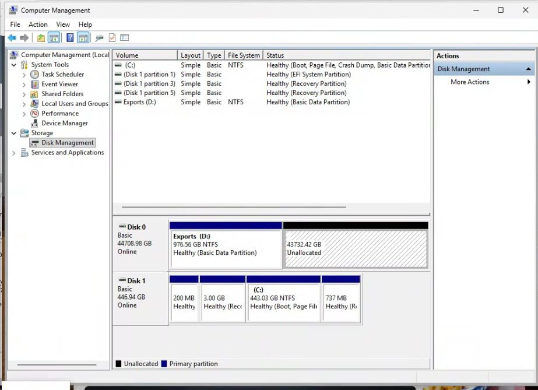Screen dimensions: 538x390
Task: Sort by the Type column header
Action: pos(214,55)
